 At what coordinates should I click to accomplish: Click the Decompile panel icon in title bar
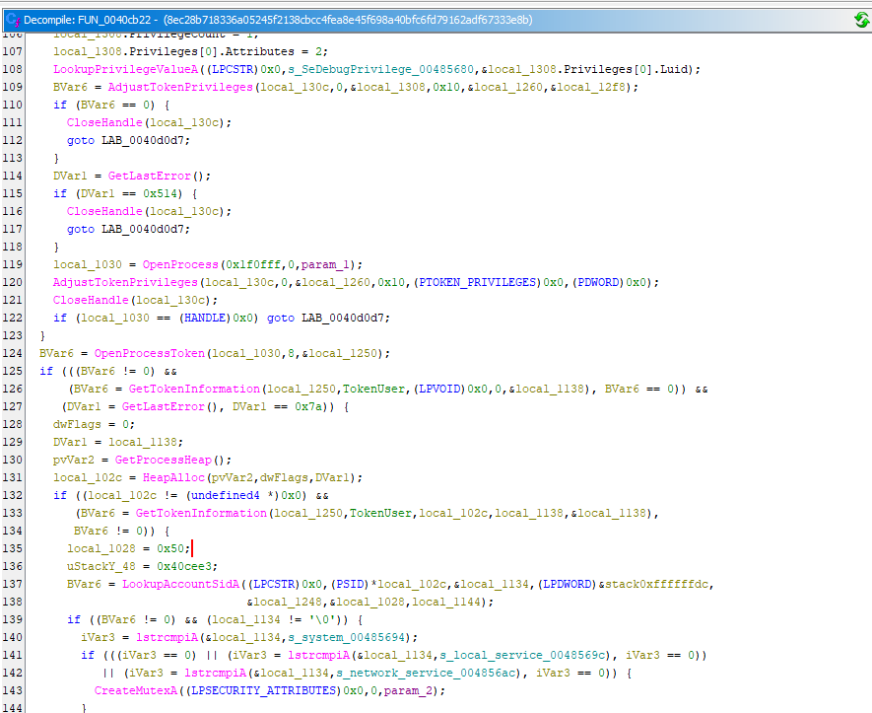13,19
